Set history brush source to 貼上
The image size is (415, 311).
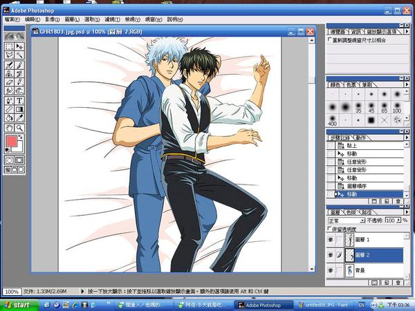click(331, 145)
